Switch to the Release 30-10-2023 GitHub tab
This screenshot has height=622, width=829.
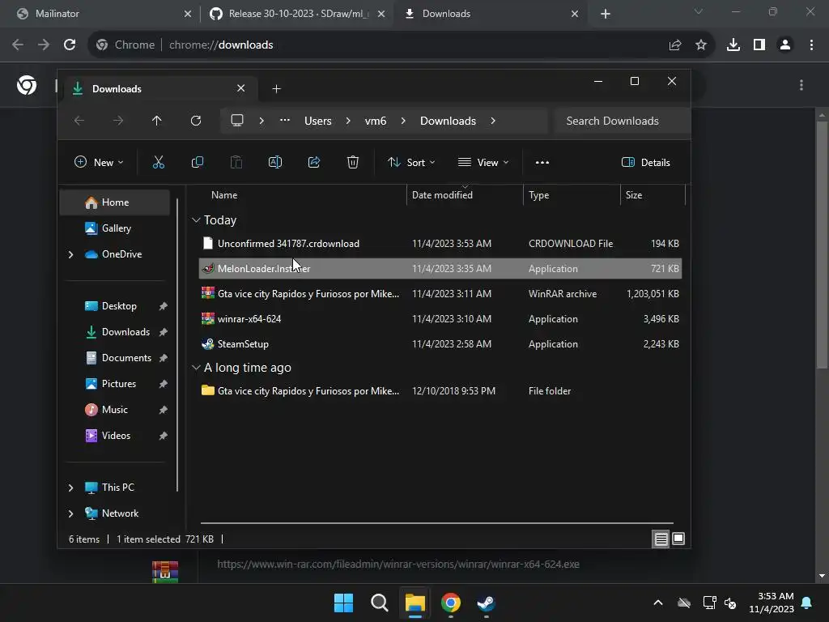[296, 14]
